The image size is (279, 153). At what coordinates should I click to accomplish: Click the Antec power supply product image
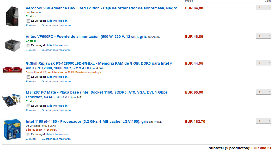(x=13, y=45)
